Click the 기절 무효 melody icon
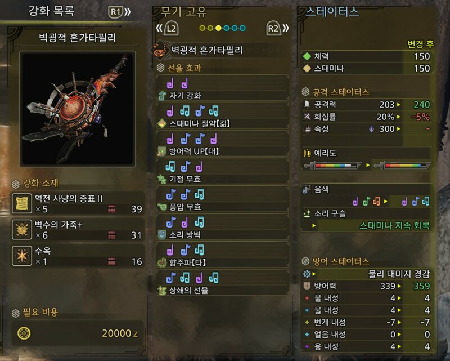 click(162, 179)
